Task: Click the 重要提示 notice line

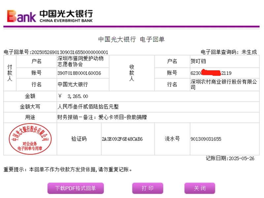Action: (68, 169)
